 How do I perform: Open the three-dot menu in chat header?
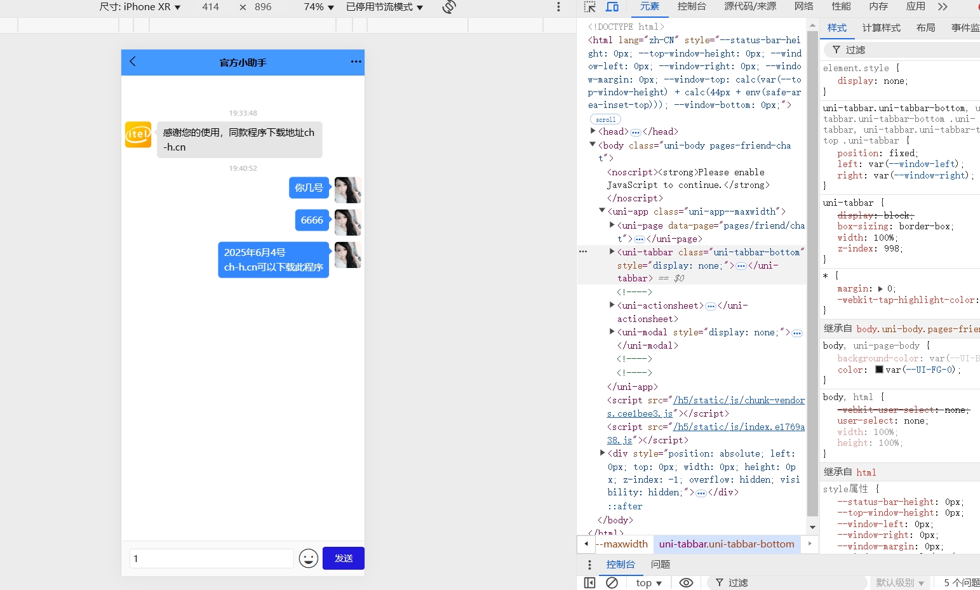[x=356, y=62]
